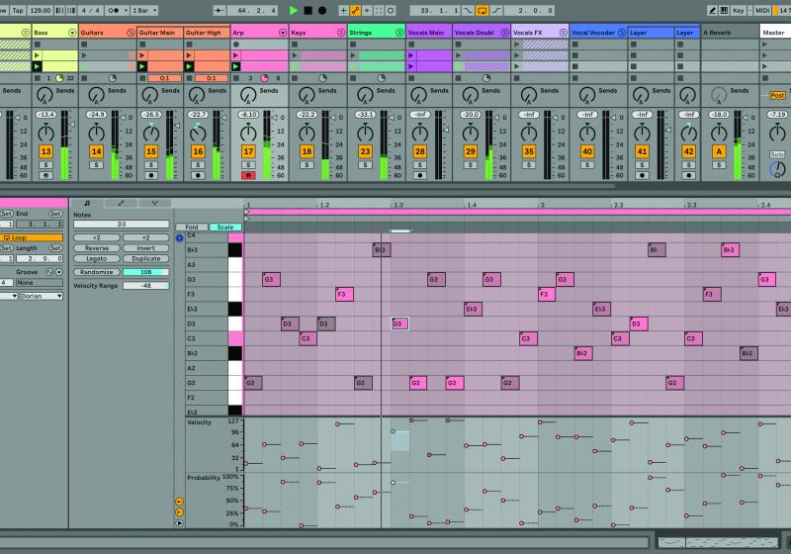Click the Punch-In switch icon
The image size is (791, 554).
469,10
